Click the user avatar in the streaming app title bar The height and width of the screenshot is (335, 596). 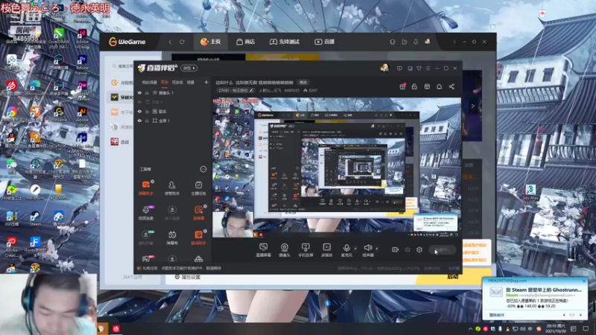coord(384,68)
